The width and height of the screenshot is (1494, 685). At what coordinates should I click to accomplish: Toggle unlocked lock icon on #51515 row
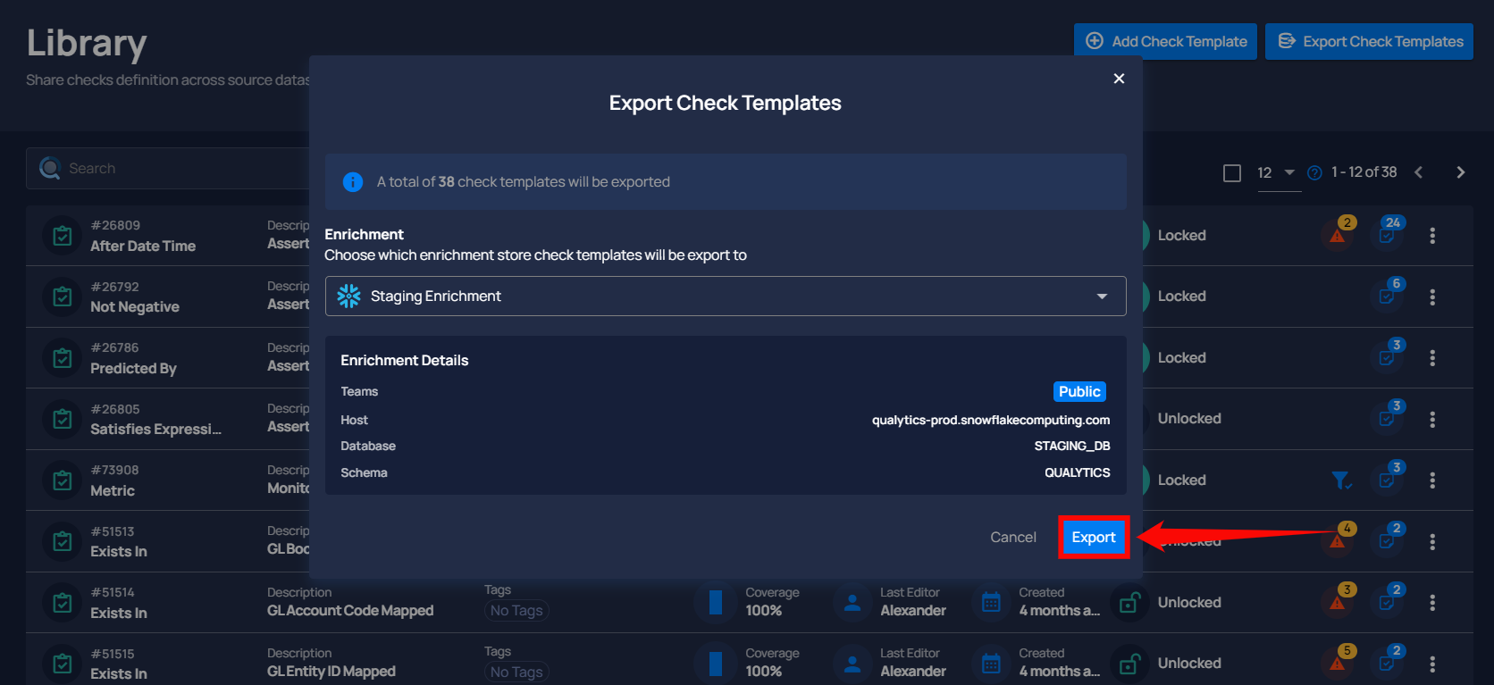click(x=1129, y=664)
